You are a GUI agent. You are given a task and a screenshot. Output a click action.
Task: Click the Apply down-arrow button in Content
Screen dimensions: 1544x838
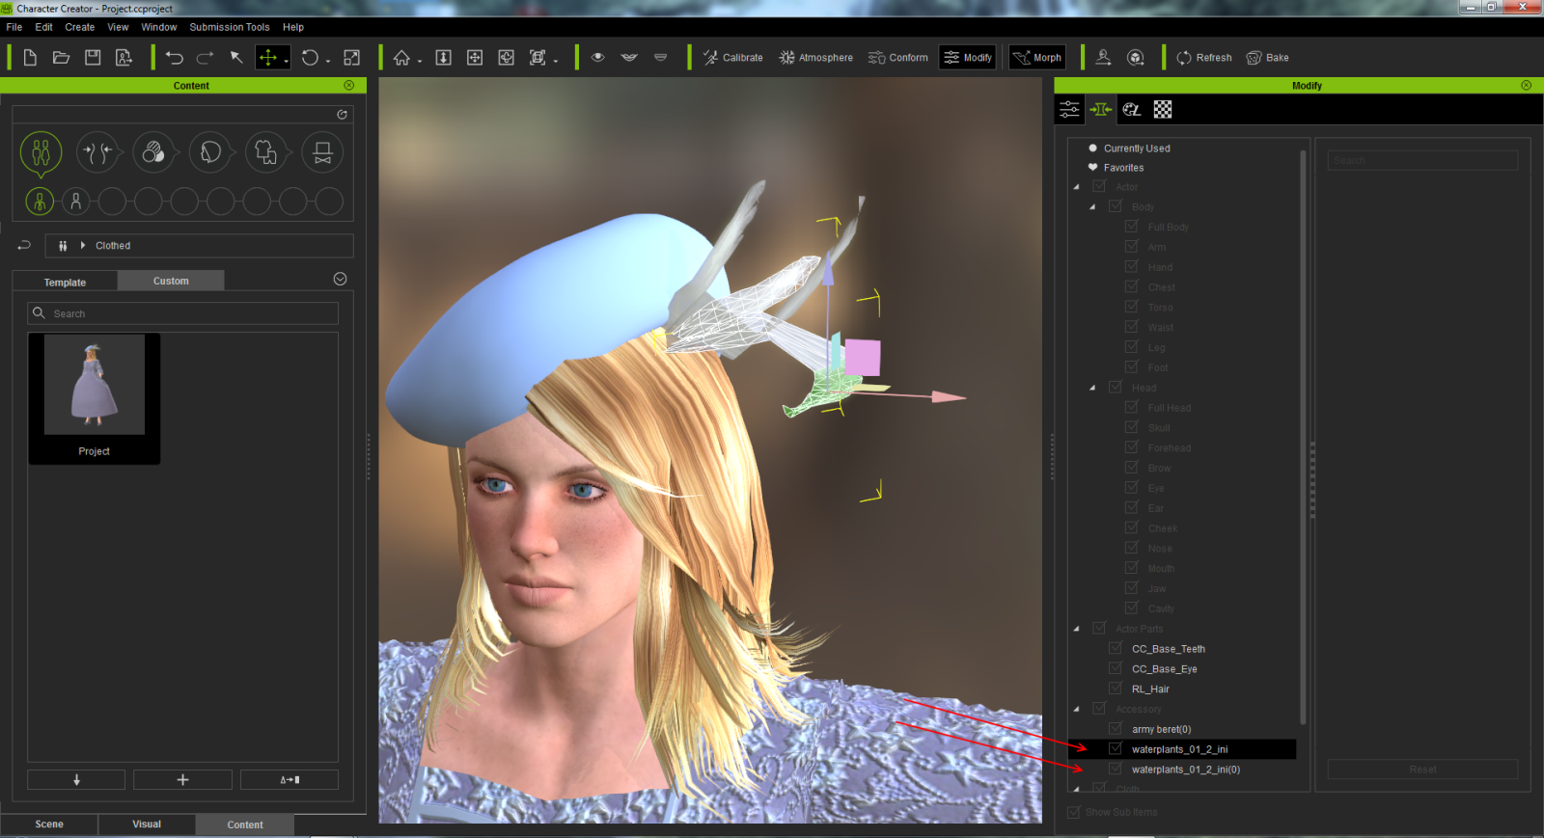click(x=76, y=779)
